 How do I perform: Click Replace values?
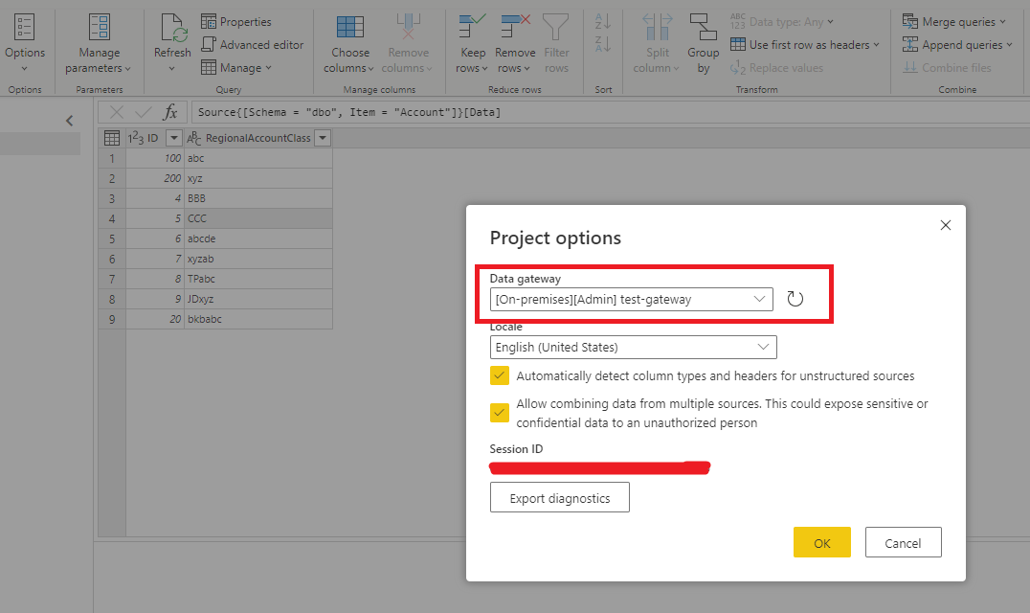click(776, 68)
